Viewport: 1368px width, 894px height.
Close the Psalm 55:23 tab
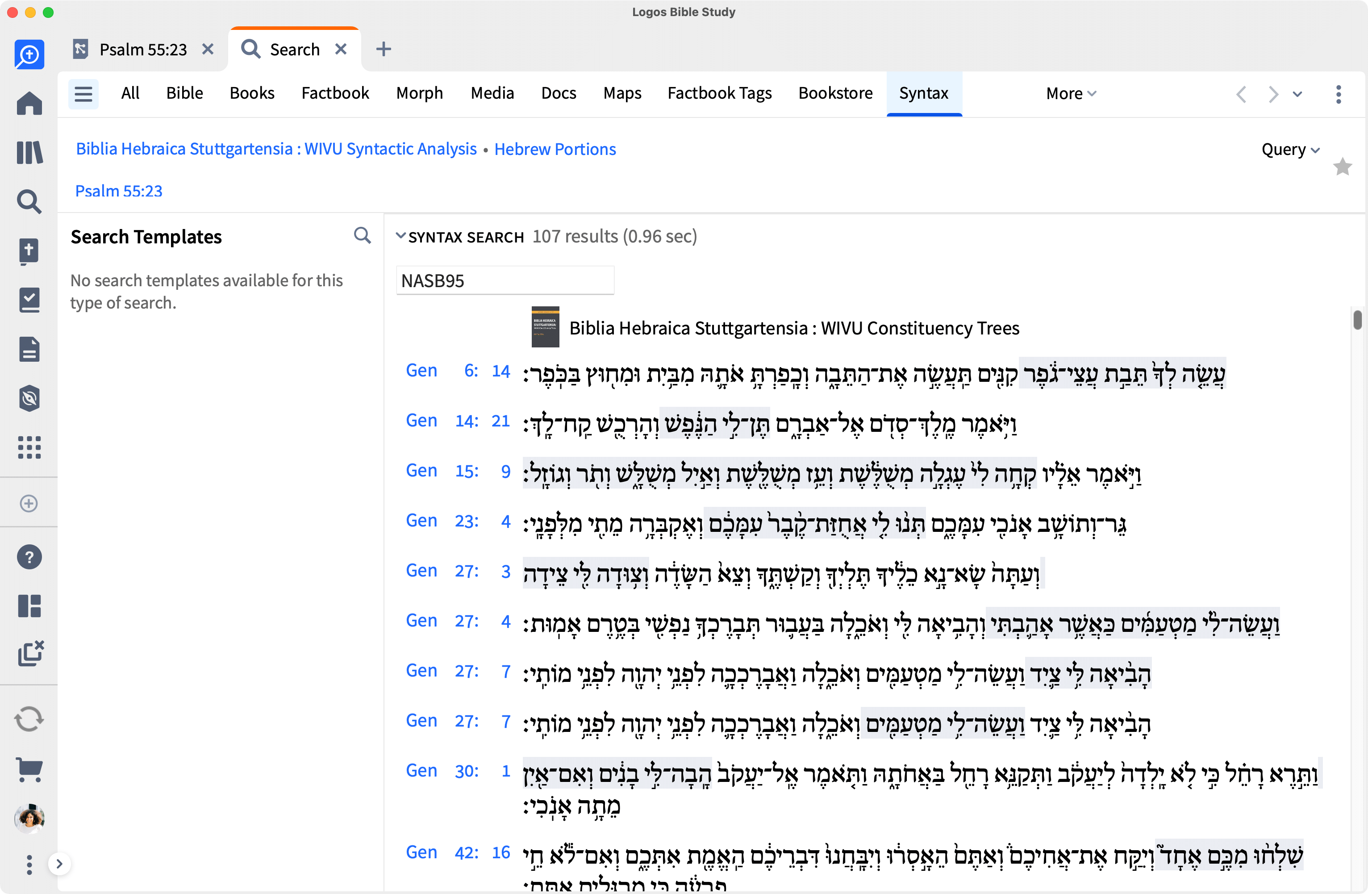point(208,50)
